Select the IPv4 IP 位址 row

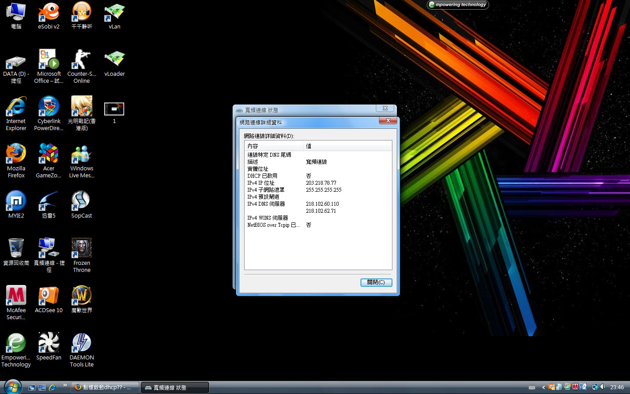point(261,183)
